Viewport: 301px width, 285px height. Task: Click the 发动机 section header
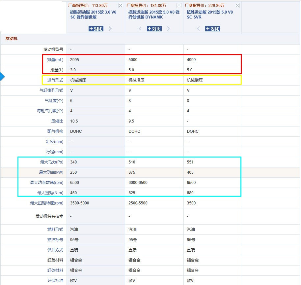12,39
